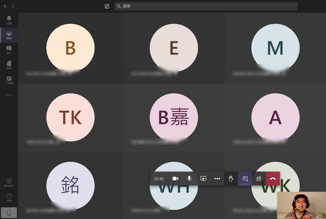This screenshot has height=219, width=326.
Task: Click the mobile app download icon
Action: tap(9, 212)
